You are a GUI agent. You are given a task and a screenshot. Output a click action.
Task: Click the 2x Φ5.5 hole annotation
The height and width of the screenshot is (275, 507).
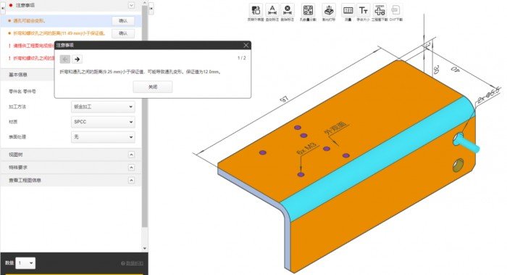(x=489, y=95)
